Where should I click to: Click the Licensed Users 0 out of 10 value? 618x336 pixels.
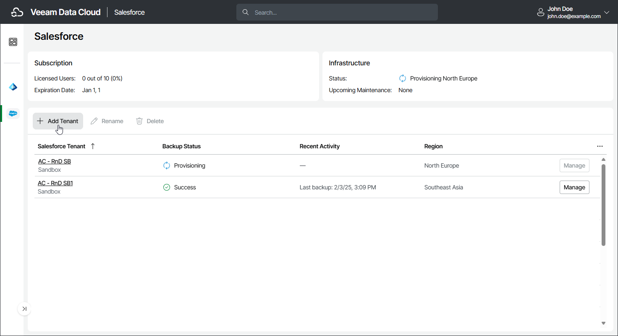click(x=102, y=78)
